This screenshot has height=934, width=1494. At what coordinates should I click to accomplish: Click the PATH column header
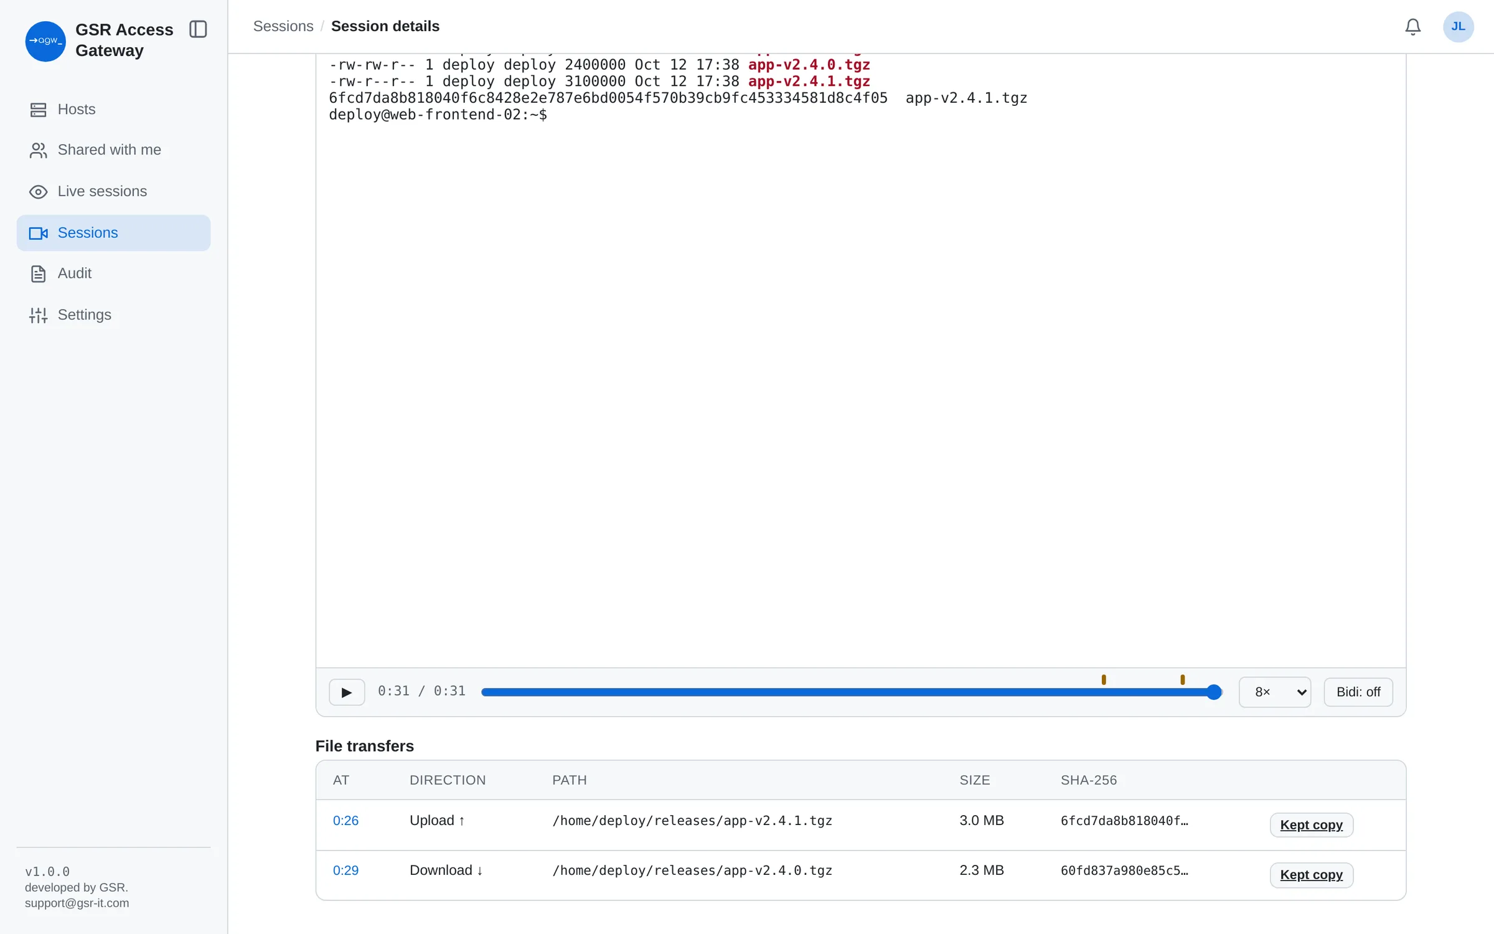[x=569, y=780]
